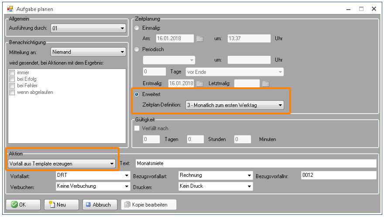Screen dimensions: 384x217
Task: Click the Text field containing Monatsmiete
Action: pos(256,163)
